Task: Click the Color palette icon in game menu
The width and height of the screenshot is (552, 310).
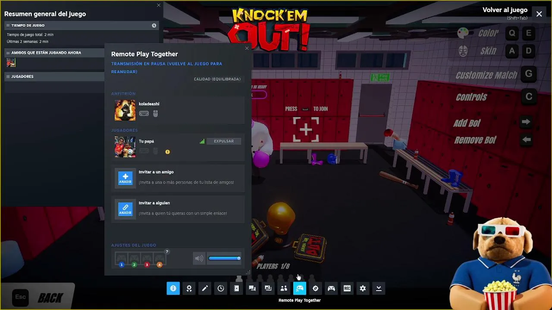Action: (x=463, y=33)
